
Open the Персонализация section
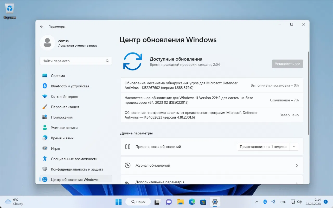(x=76, y=107)
